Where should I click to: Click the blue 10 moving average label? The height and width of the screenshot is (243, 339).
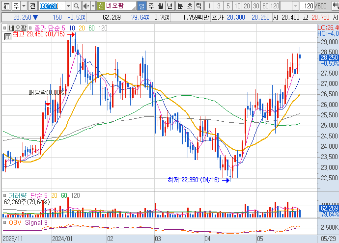72,28
